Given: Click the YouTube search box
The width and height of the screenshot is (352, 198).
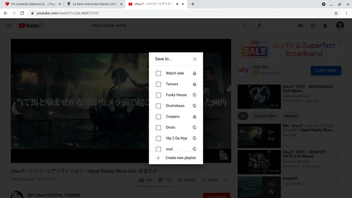Looking at the screenshot, I should 163,26.
